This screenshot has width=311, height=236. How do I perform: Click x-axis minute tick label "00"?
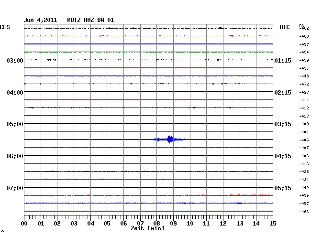tap(24, 224)
